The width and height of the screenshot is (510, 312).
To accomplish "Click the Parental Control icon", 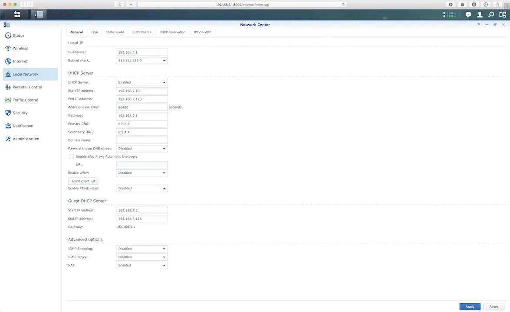I will [x=8, y=87].
